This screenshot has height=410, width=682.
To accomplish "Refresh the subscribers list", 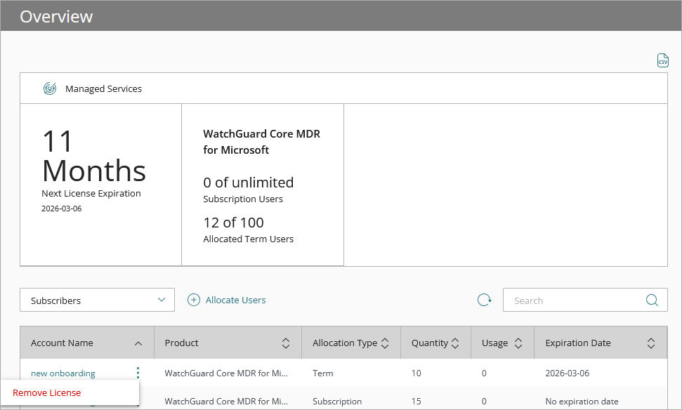I will [x=484, y=300].
